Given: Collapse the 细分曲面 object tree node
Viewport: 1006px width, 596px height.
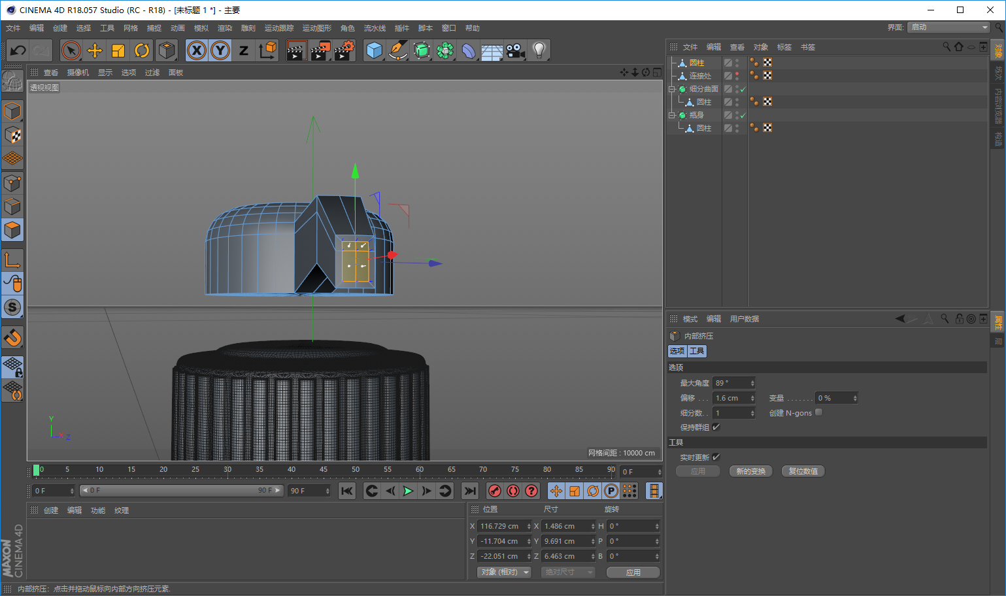Looking at the screenshot, I should point(671,89).
